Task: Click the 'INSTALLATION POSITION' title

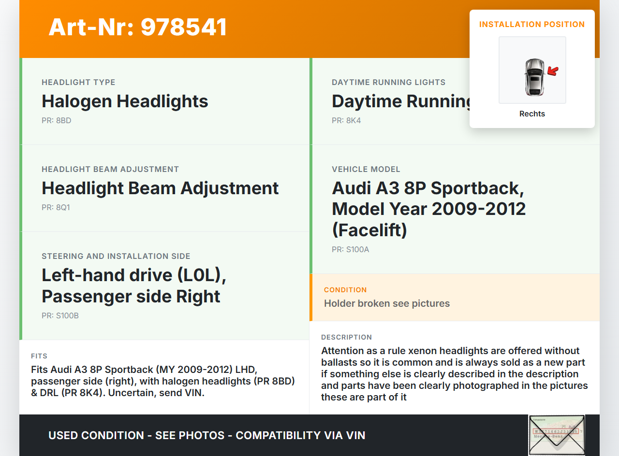Action: coord(532,24)
